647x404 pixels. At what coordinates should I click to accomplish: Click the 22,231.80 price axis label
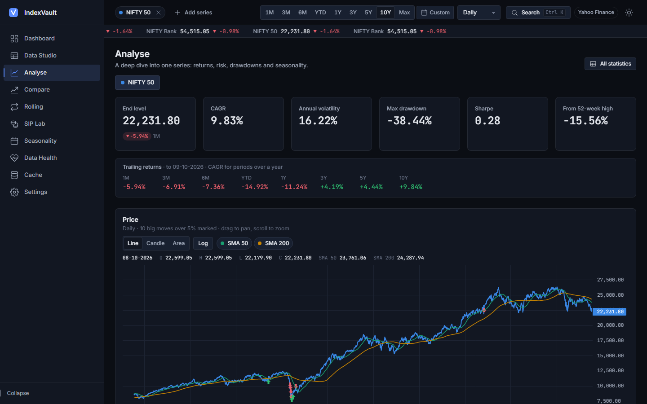tap(610, 312)
